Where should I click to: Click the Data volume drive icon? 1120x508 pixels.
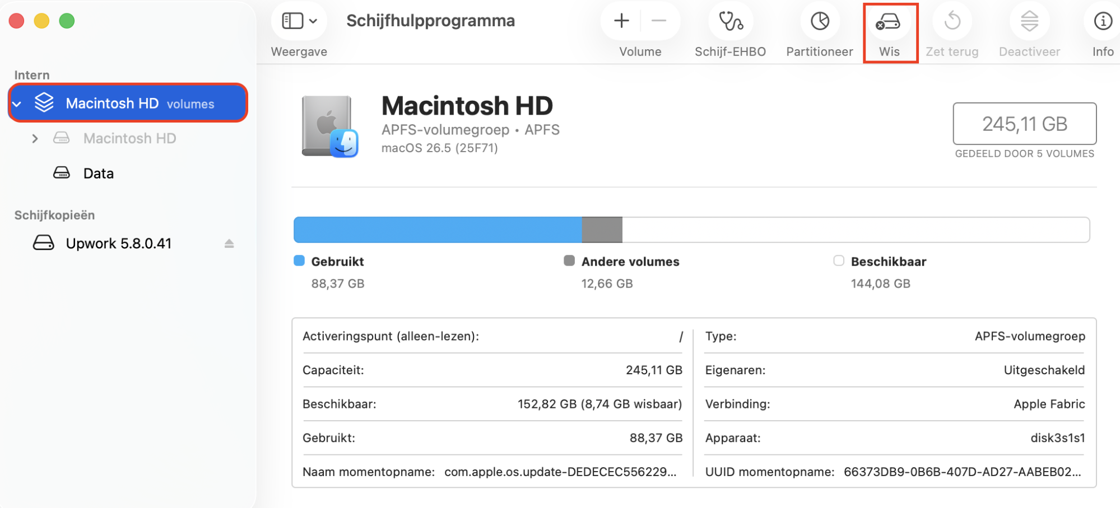point(62,173)
